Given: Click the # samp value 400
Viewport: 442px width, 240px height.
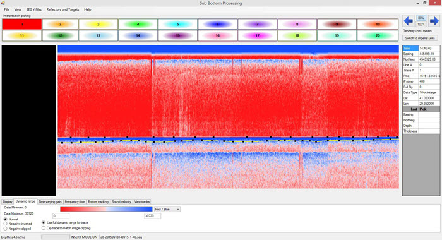Looking at the screenshot, I should [x=429, y=81].
